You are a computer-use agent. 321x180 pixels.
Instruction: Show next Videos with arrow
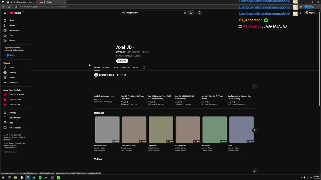[255, 171]
